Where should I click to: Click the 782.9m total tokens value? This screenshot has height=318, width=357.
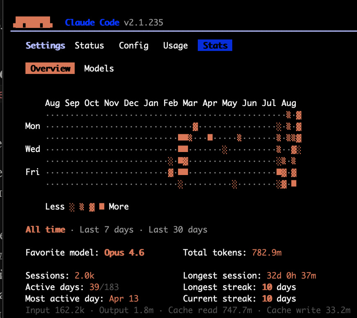click(x=267, y=253)
